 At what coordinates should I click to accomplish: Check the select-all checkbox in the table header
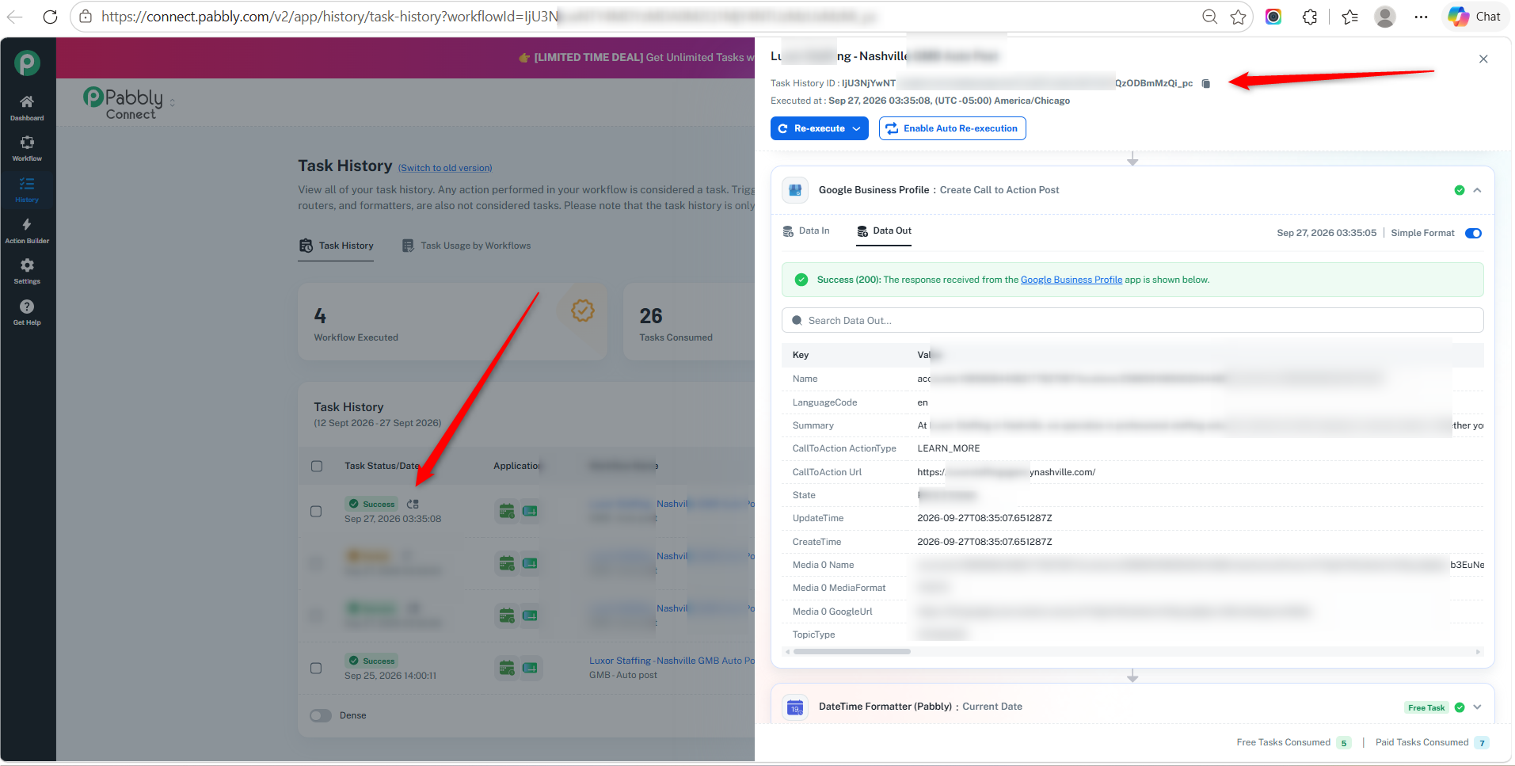[317, 466]
